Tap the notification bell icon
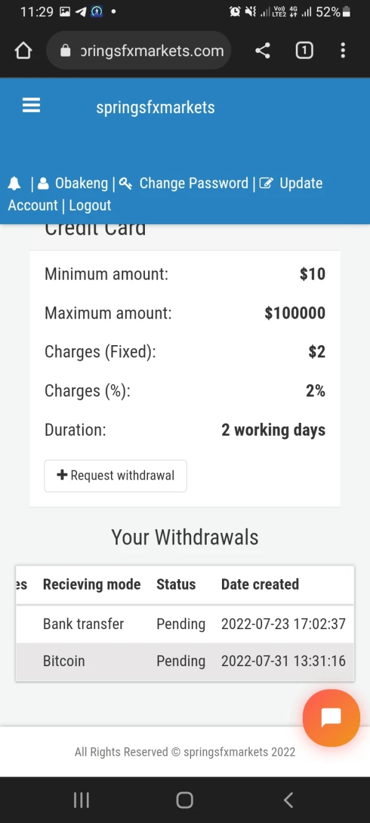 pyautogui.click(x=14, y=183)
